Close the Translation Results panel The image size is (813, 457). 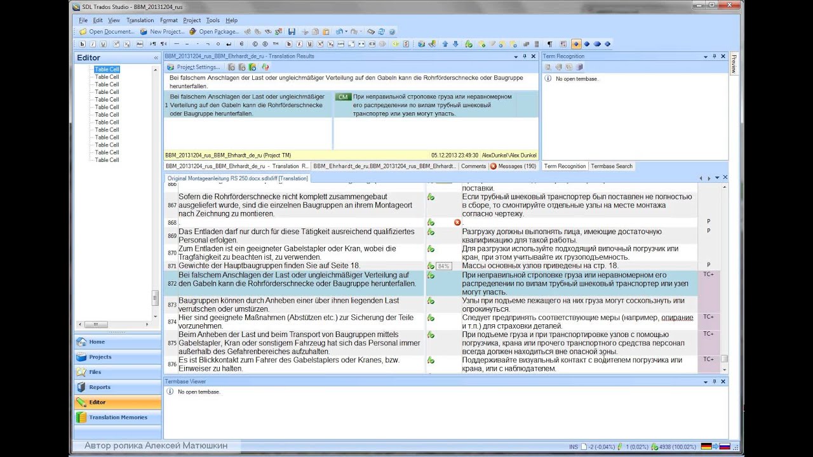click(x=533, y=56)
